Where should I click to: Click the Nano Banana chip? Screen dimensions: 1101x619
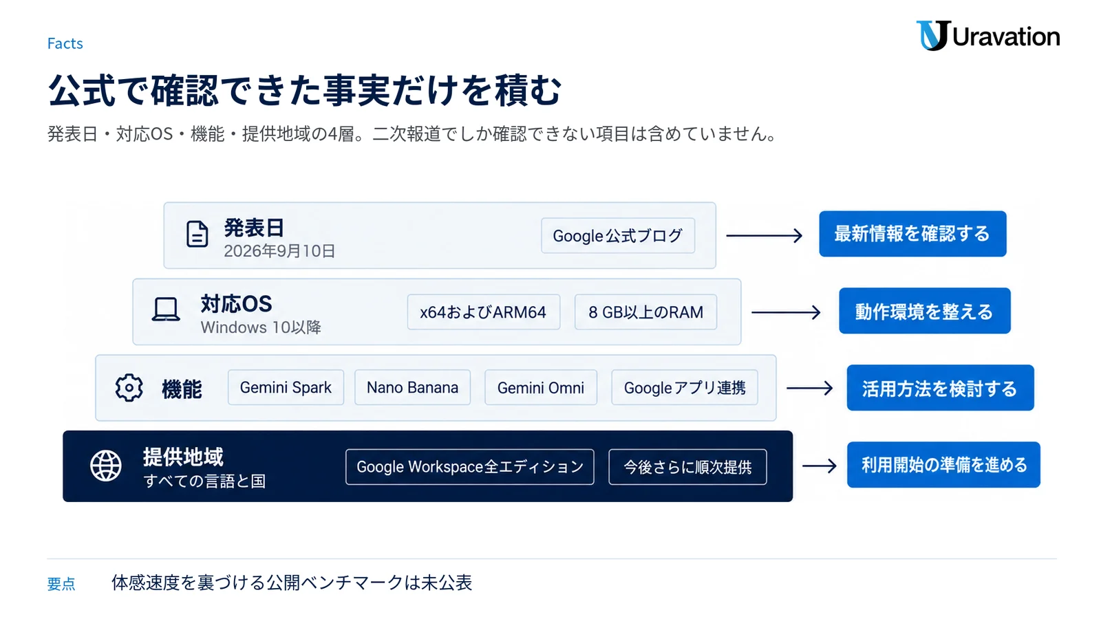(412, 387)
